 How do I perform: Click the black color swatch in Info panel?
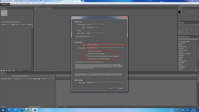point(179,12)
